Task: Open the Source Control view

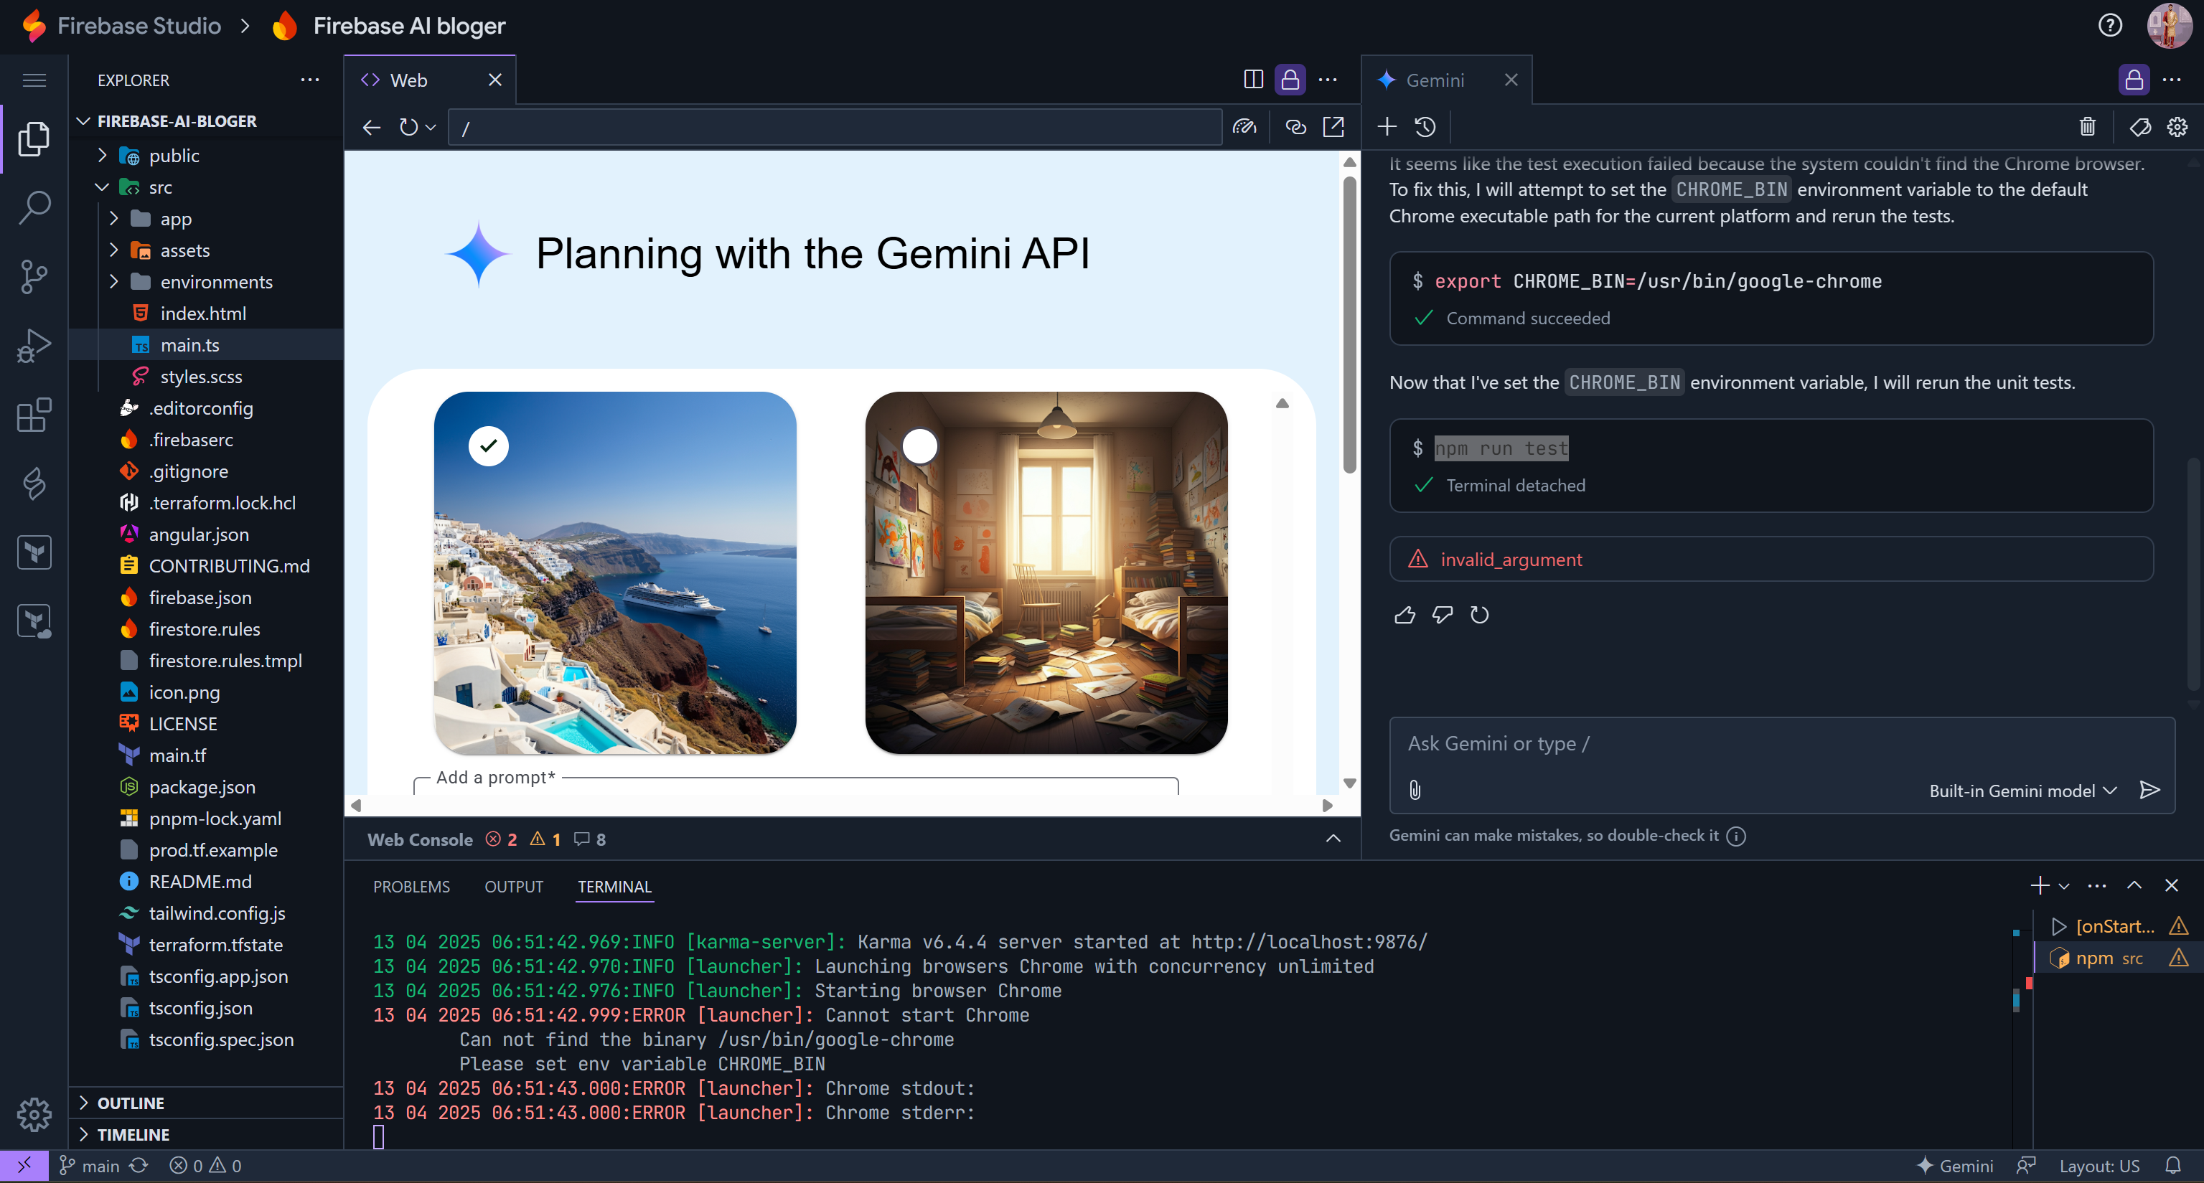Action: (34, 275)
